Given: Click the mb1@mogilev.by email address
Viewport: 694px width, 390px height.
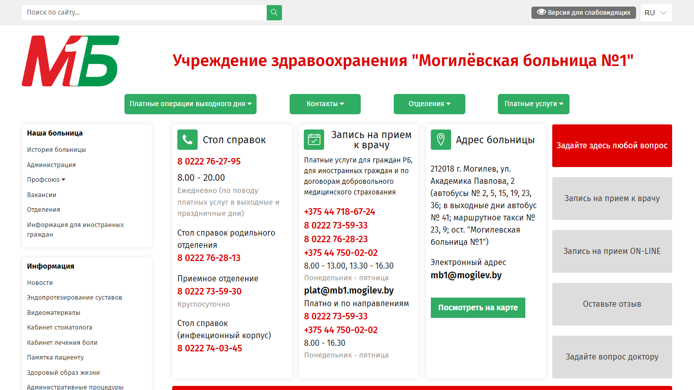Looking at the screenshot, I should point(466,275).
